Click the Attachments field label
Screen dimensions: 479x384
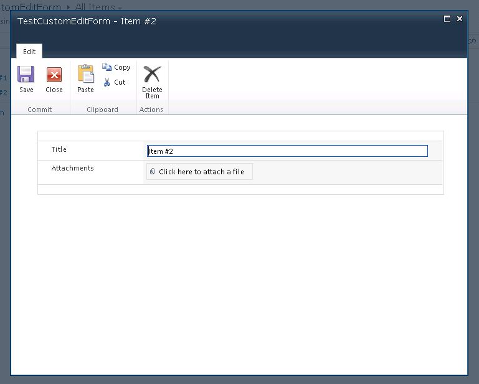(x=72, y=168)
